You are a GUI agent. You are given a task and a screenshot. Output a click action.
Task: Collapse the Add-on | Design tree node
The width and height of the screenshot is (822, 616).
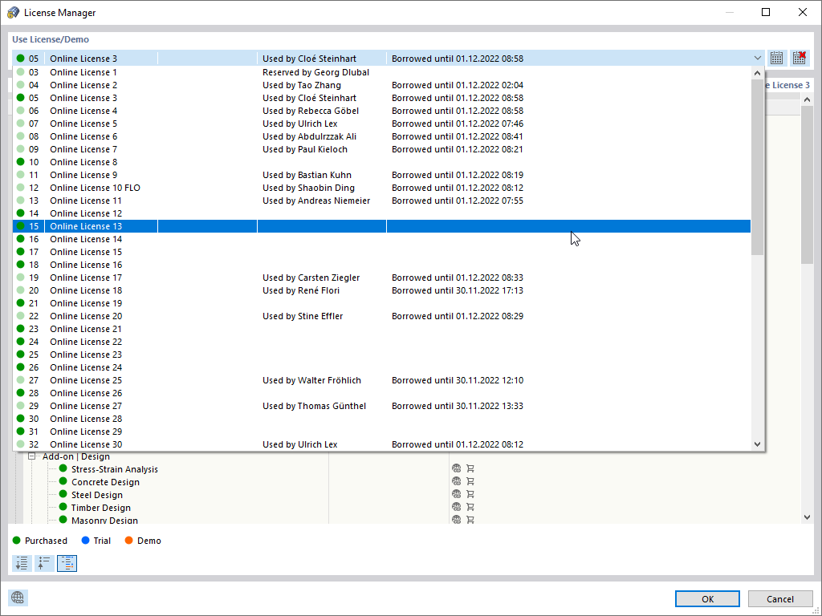tap(31, 456)
